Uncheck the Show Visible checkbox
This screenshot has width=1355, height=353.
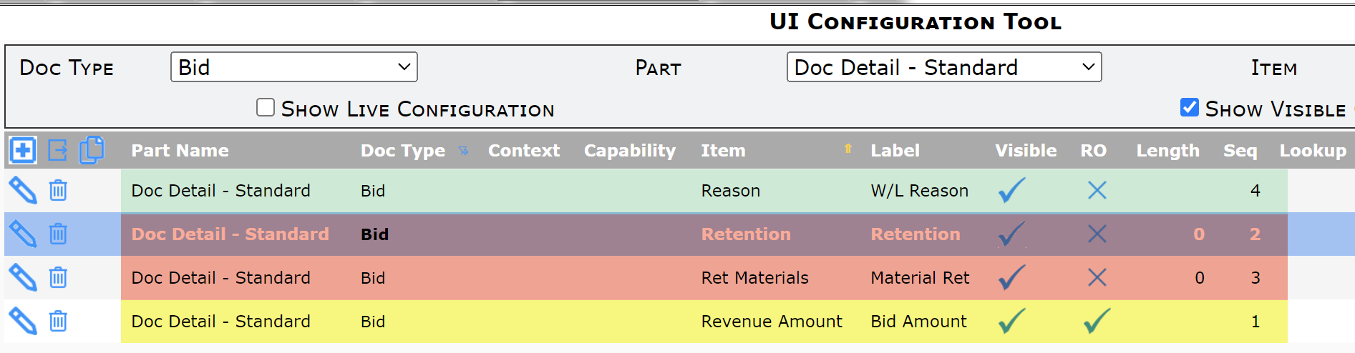[x=1190, y=107]
